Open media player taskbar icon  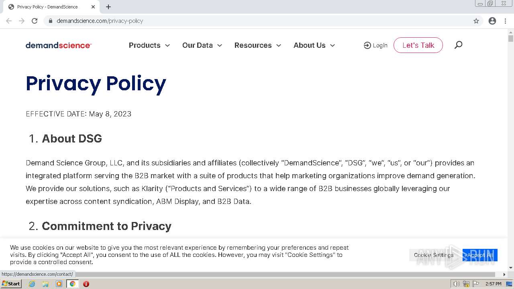tap(59, 284)
